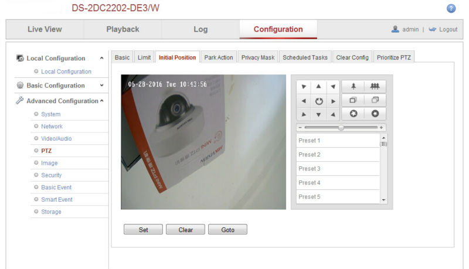Click the Goto button
469x269 pixels.
coord(227,230)
